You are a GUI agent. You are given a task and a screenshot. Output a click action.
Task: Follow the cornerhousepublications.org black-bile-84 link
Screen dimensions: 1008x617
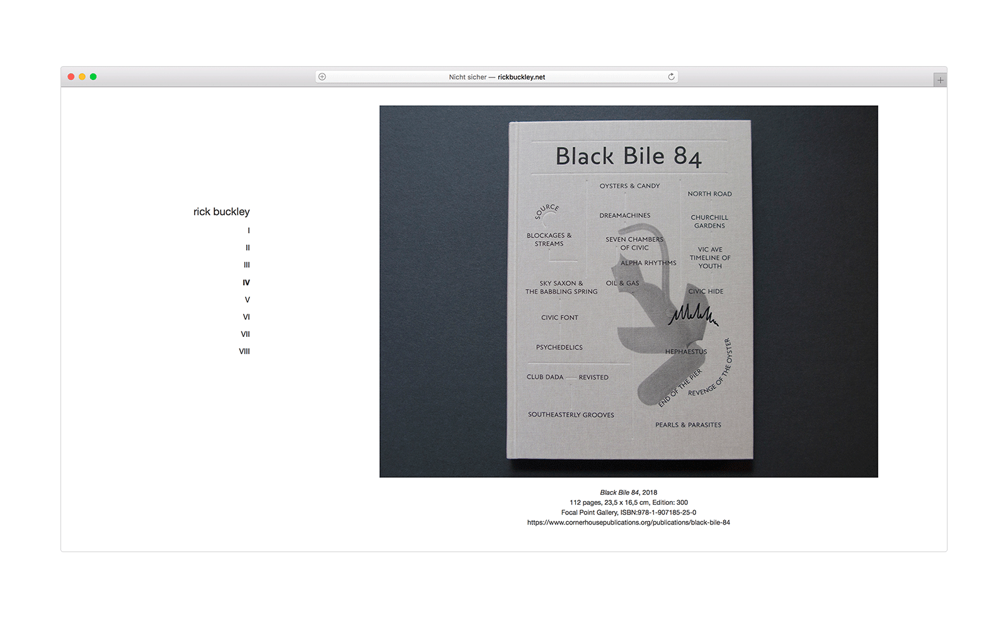point(629,523)
